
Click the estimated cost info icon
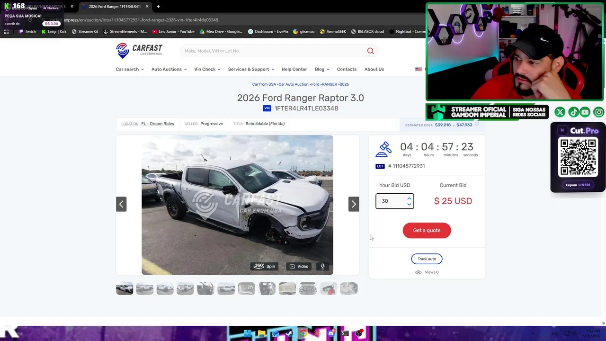(x=477, y=125)
